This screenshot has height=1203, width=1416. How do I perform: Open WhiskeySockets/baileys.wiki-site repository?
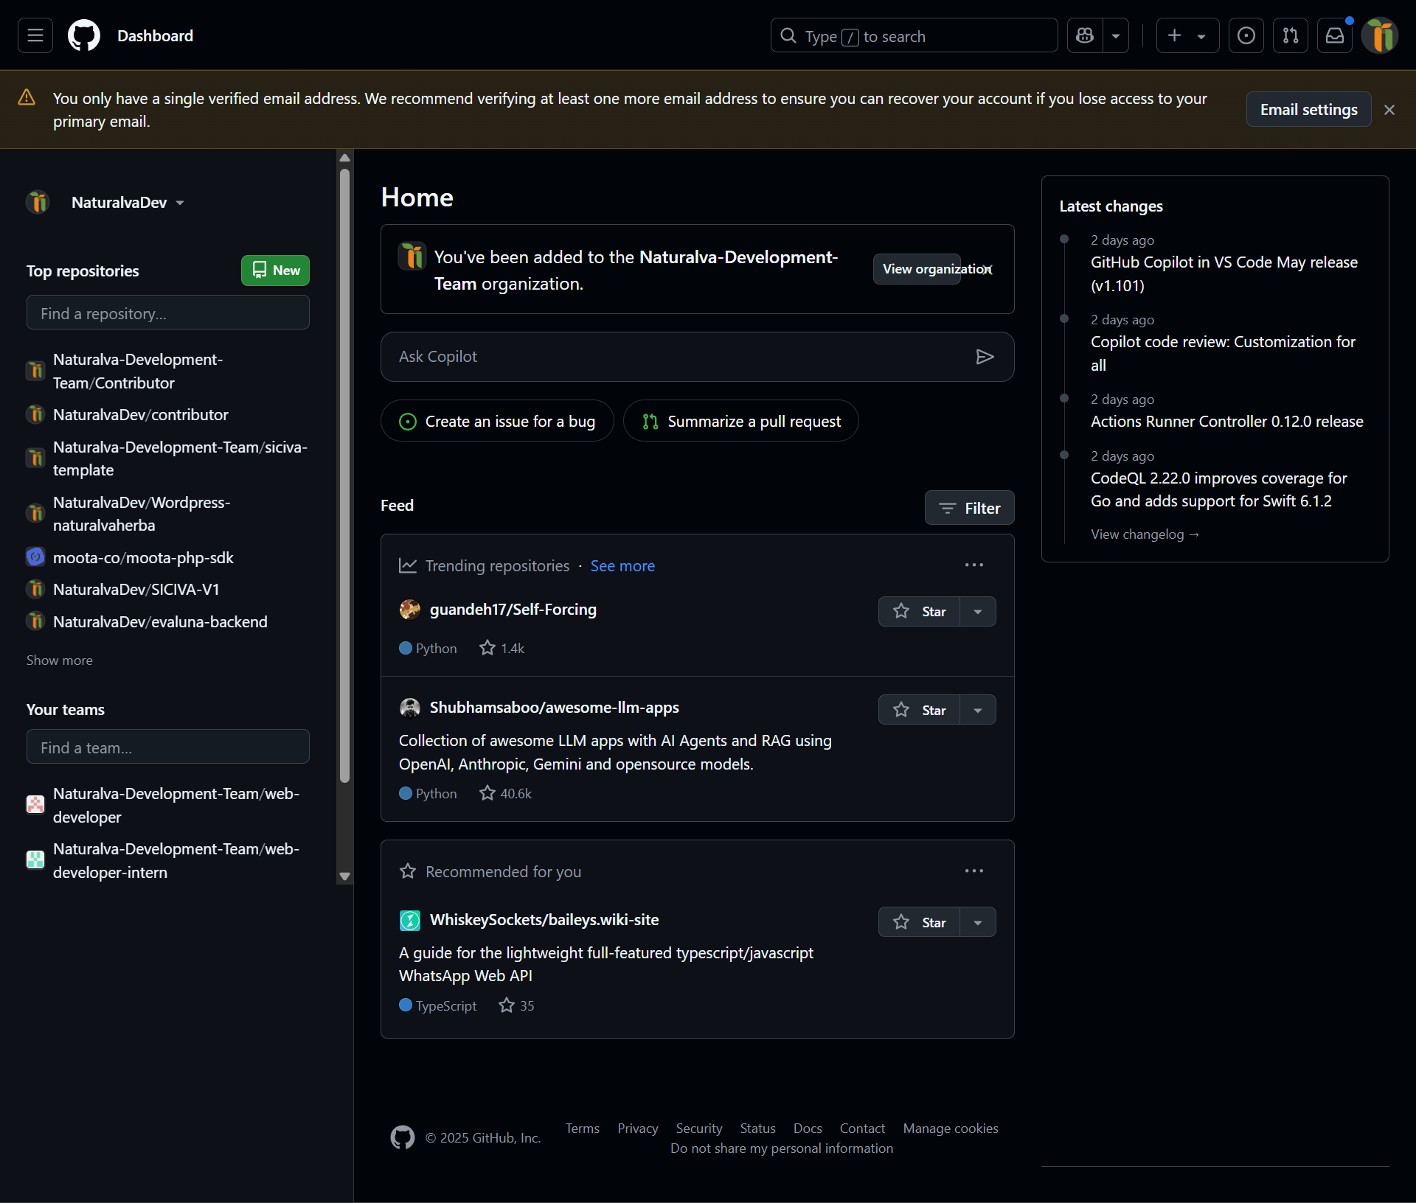click(544, 920)
